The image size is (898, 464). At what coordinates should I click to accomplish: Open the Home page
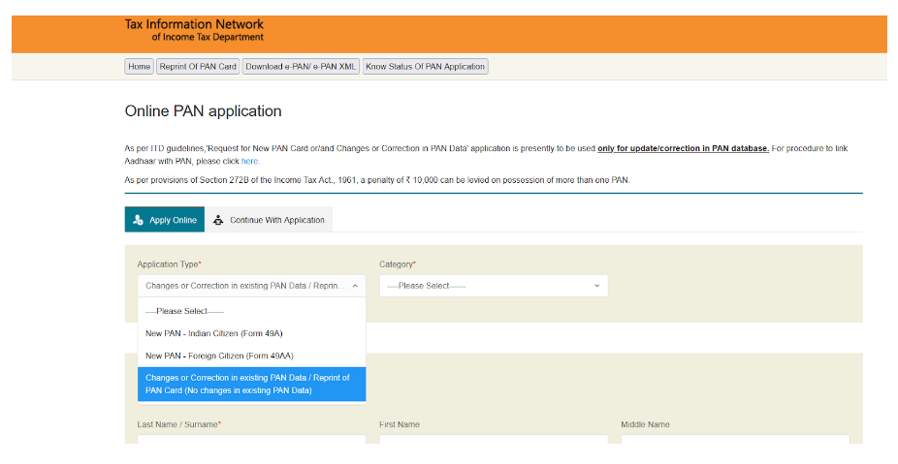(140, 67)
